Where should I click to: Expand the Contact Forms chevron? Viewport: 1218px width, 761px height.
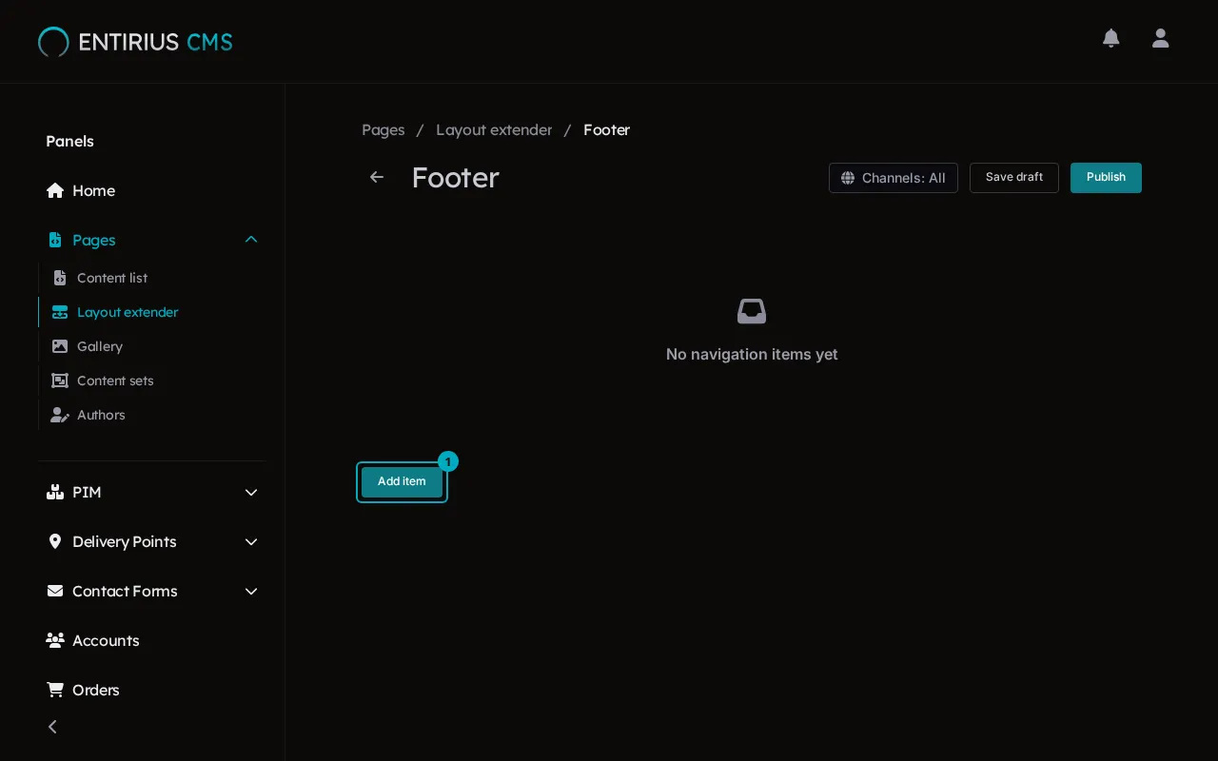point(251,591)
